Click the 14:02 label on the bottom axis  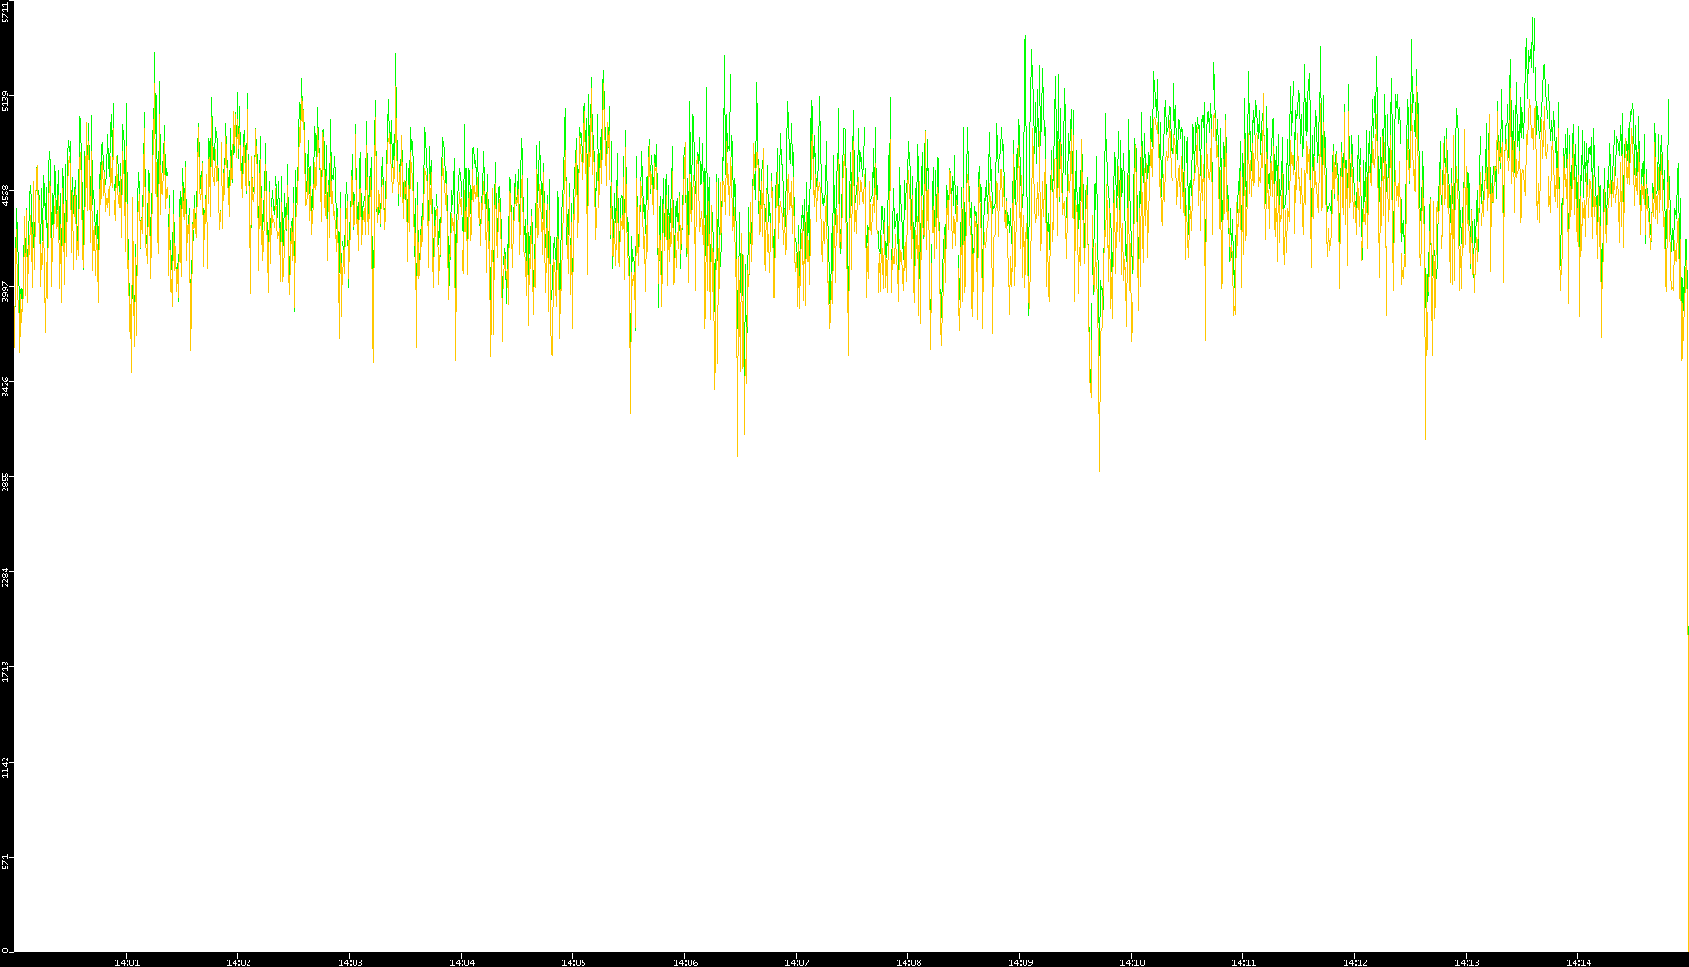point(238,961)
